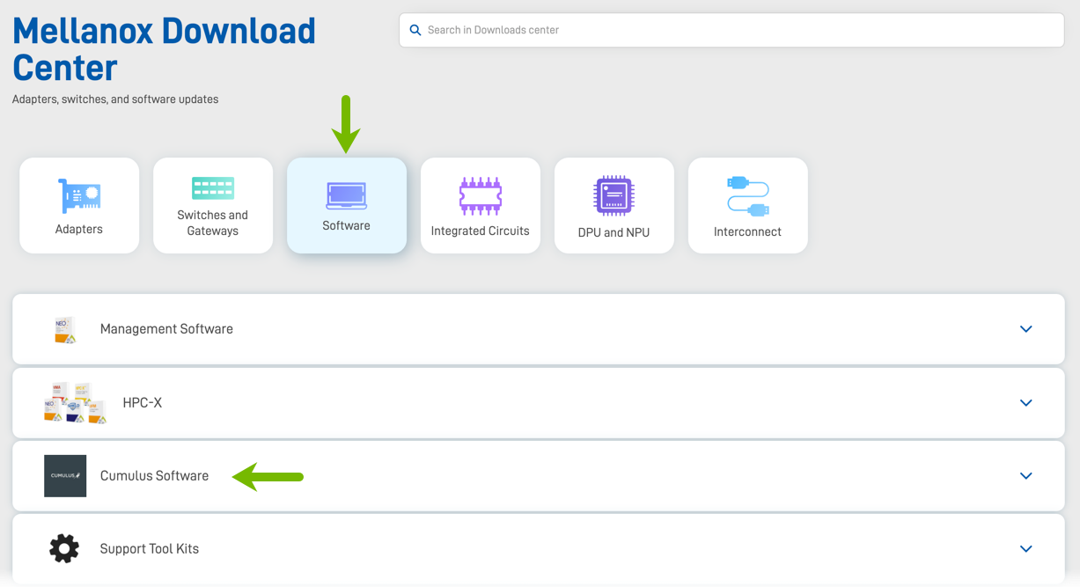Click the Support Tool Kits gear icon
This screenshot has width=1080, height=587.
coord(64,548)
